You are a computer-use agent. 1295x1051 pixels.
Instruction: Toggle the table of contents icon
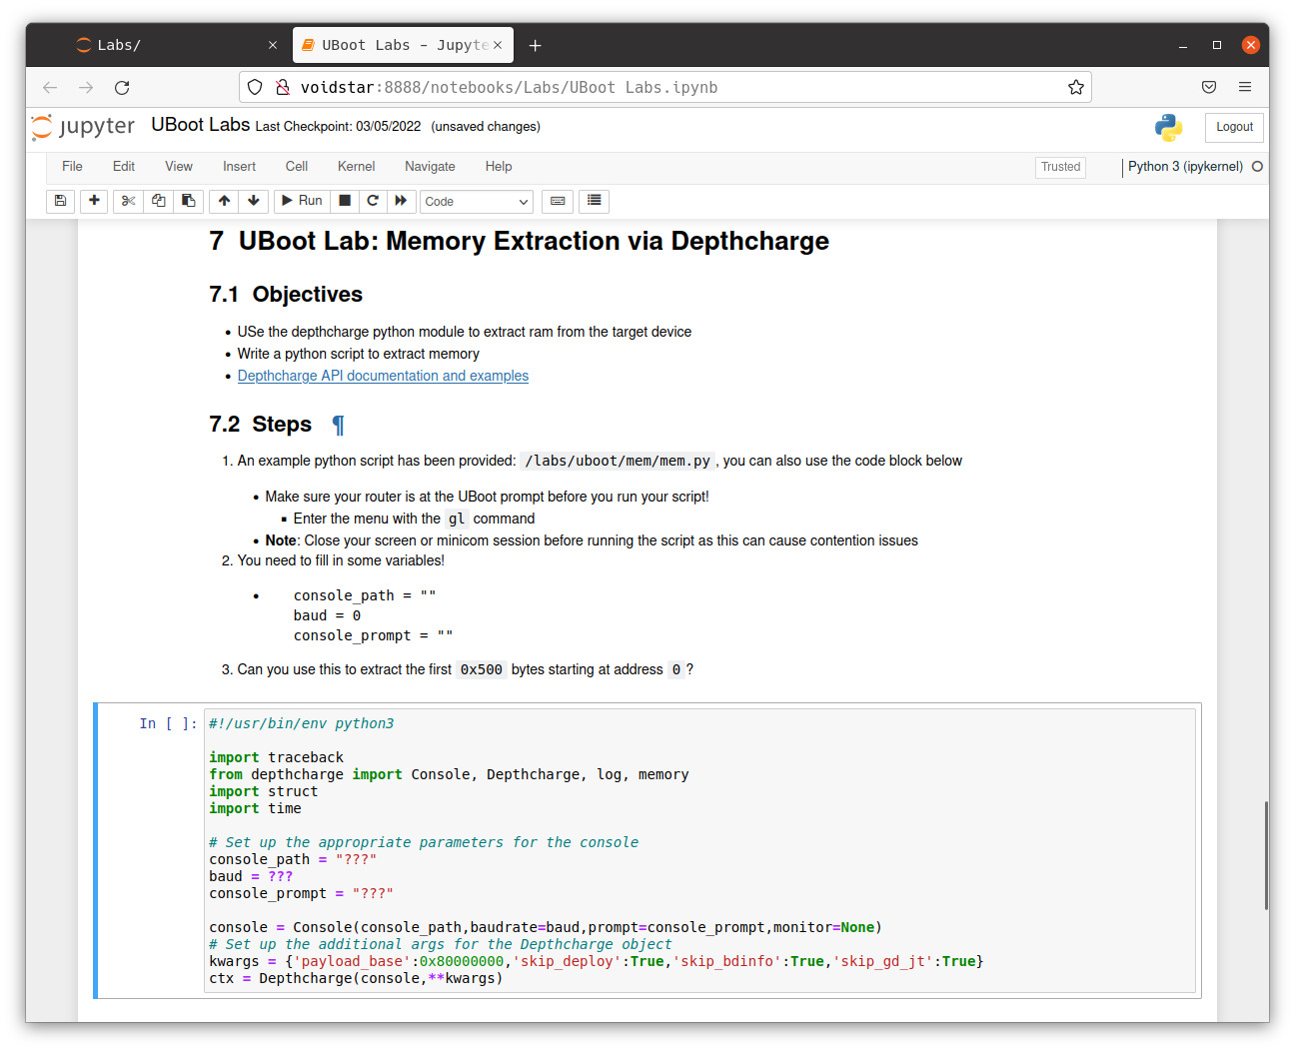tap(595, 201)
